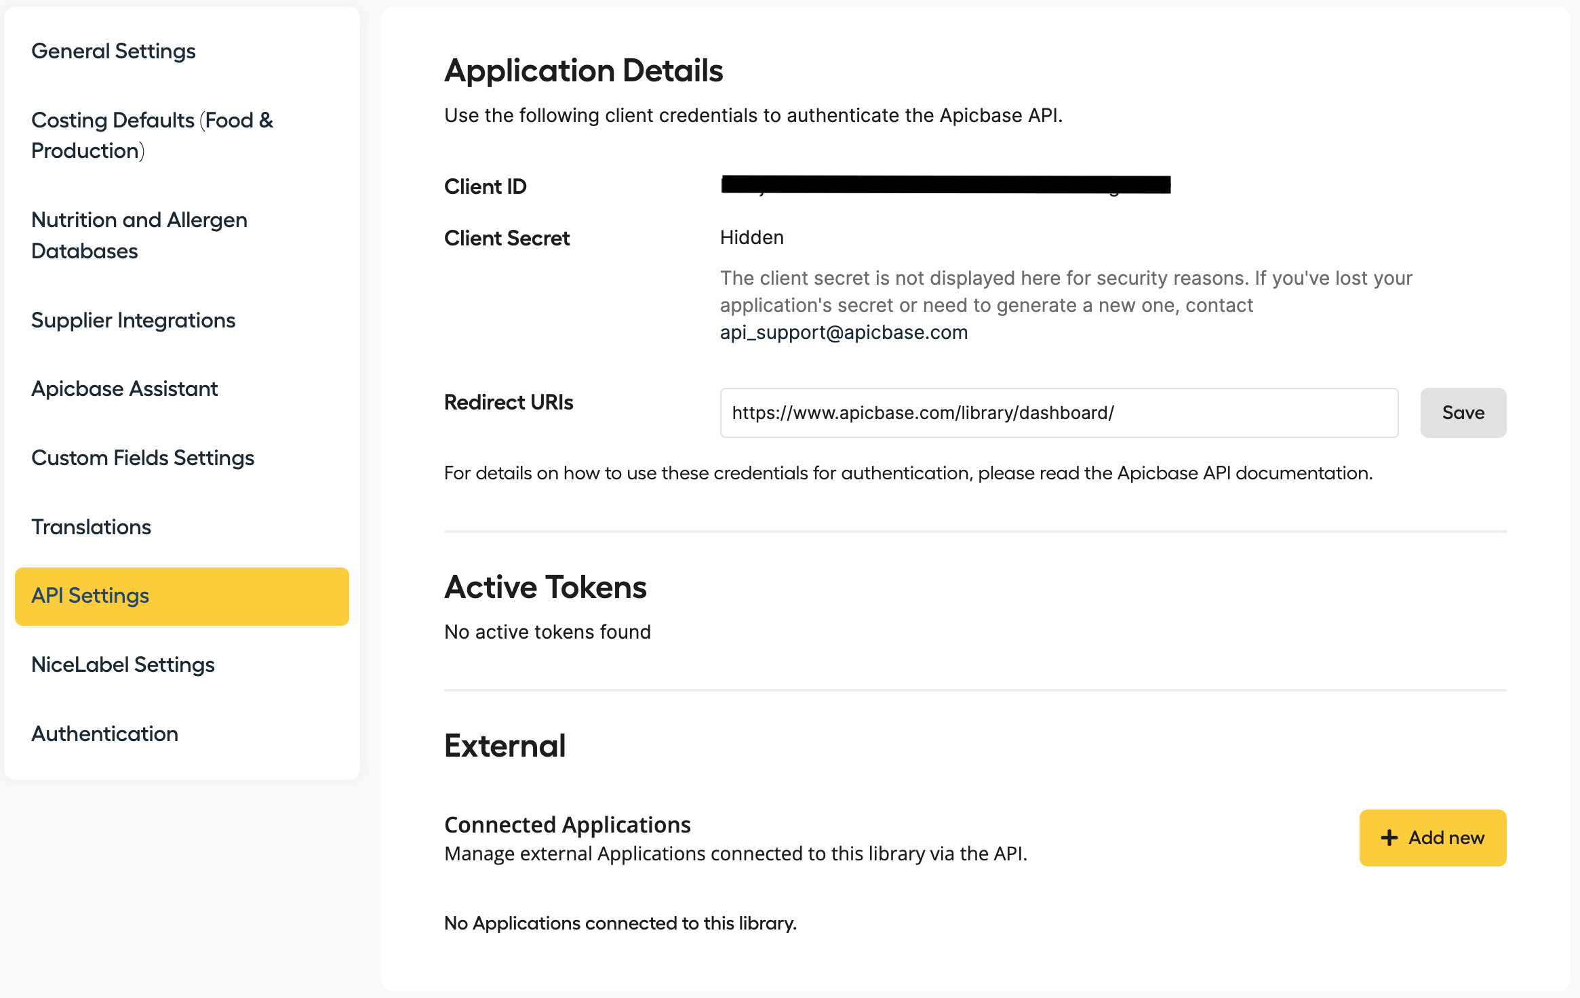
Task: Click 'Use the following client credentials' text
Action: click(753, 115)
